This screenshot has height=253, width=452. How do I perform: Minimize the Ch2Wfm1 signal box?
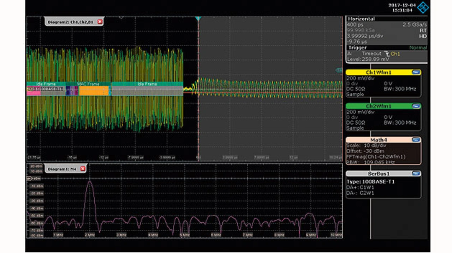[x=416, y=106]
